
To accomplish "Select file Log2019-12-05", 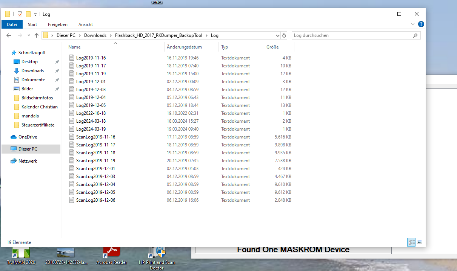I will [x=91, y=105].
